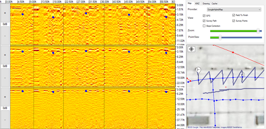Image resolution: width=266 pixels, height=129 pixels.
Task: Click the start-of-scan pin marker on map
Action: pyautogui.click(x=198, y=70)
